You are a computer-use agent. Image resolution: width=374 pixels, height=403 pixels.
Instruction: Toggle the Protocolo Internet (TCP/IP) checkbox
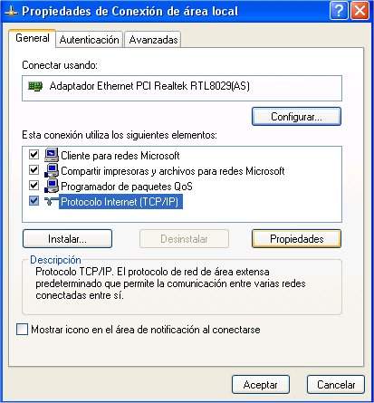tap(34, 201)
